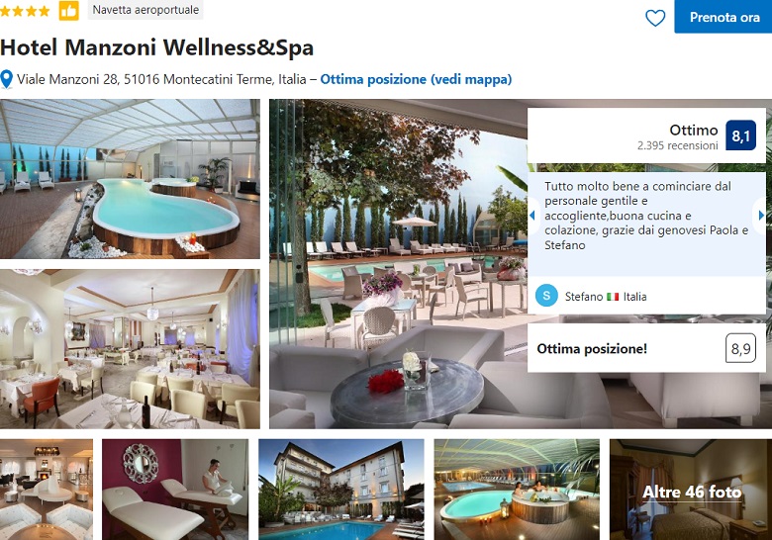Open the indoor pool photo
The image size is (772, 540).
(x=130, y=179)
